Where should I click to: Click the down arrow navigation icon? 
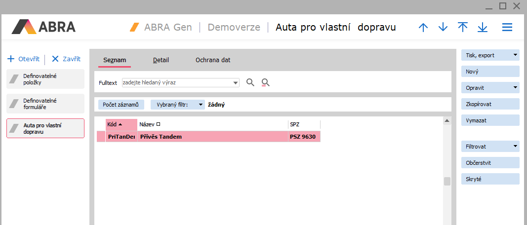[443, 28]
